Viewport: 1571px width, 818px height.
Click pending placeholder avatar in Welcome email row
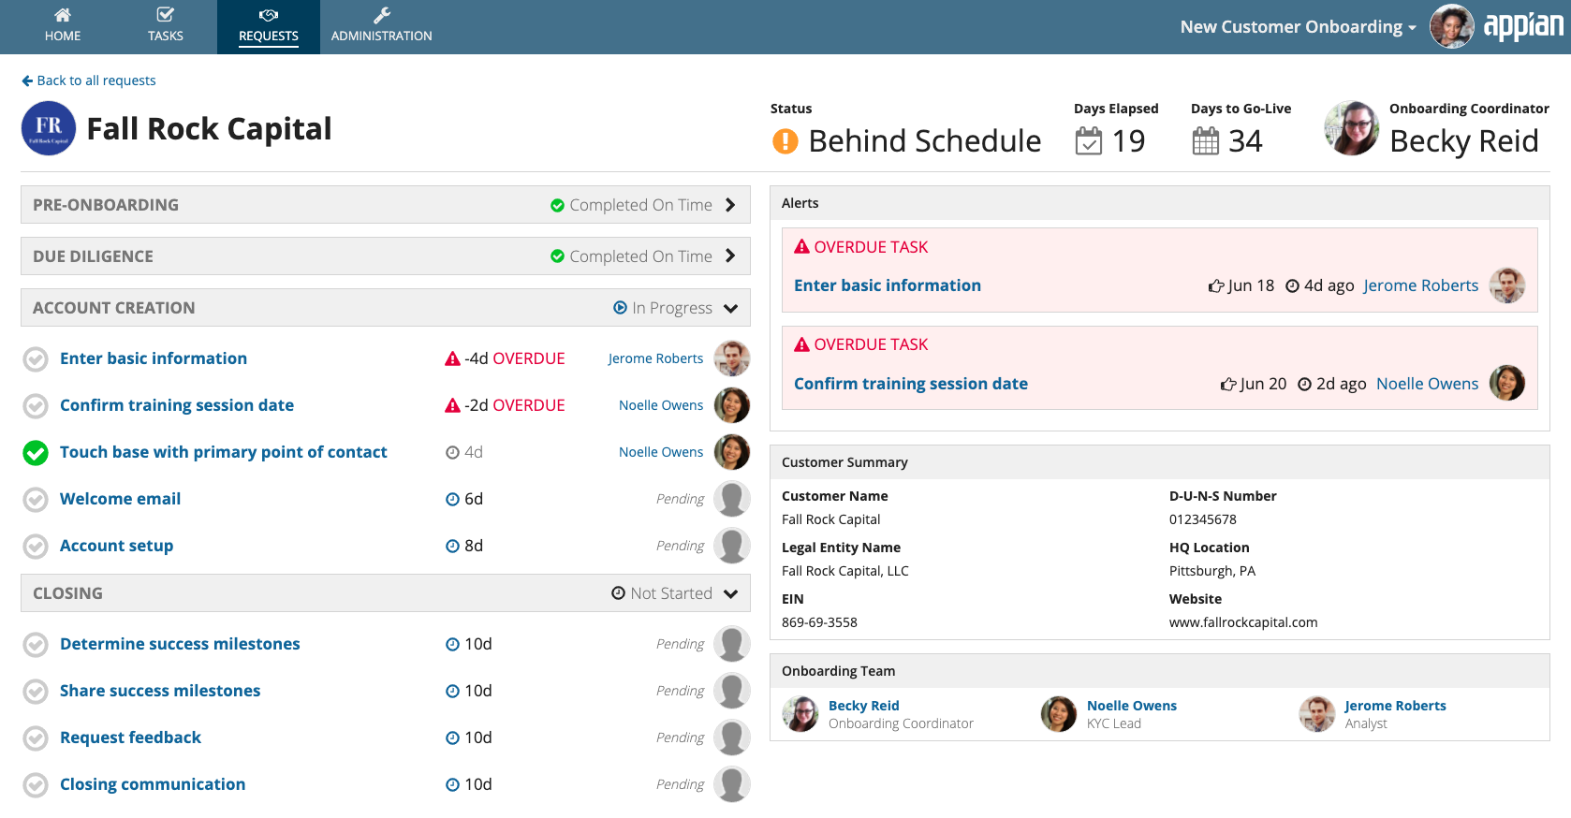point(732,499)
